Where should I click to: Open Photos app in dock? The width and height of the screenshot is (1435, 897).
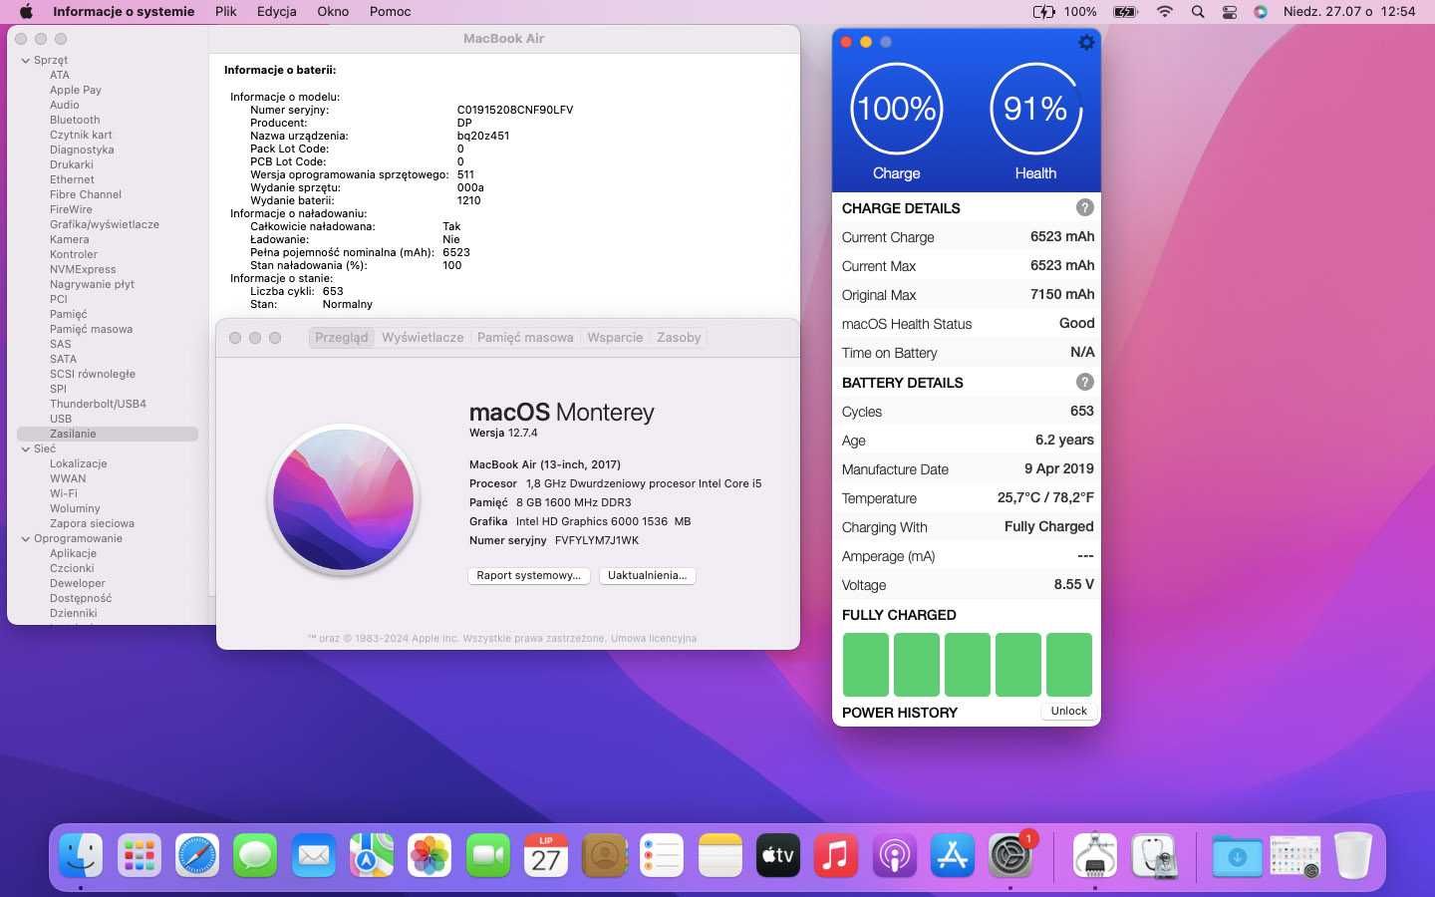(430, 855)
